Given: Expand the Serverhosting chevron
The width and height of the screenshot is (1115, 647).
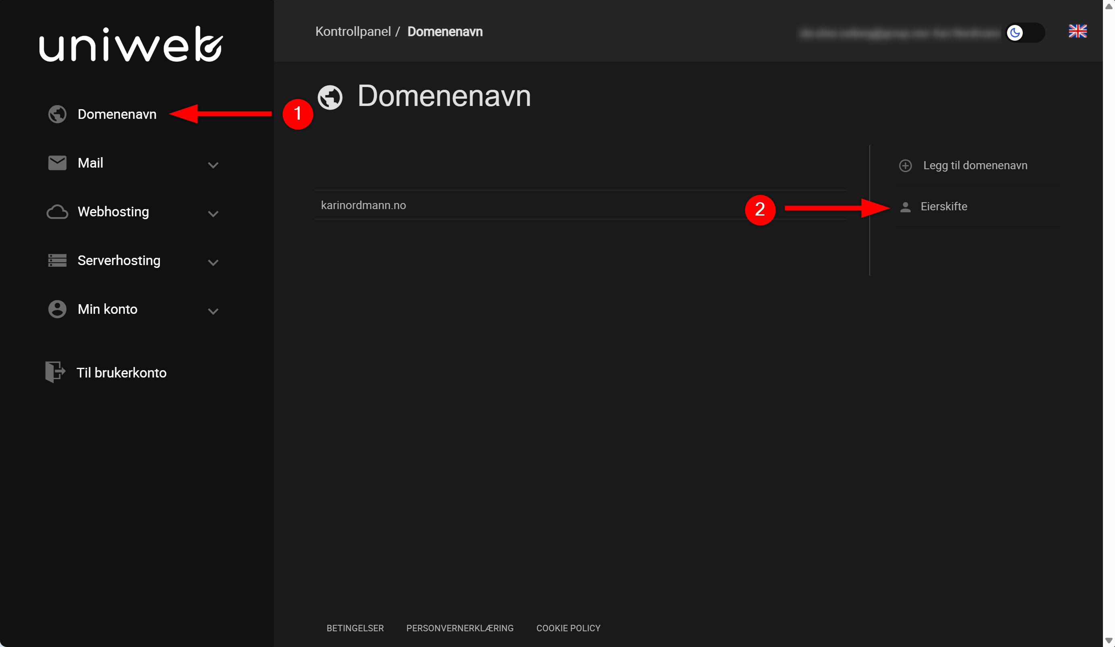Looking at the screenshot, I should tap(213, 262).
